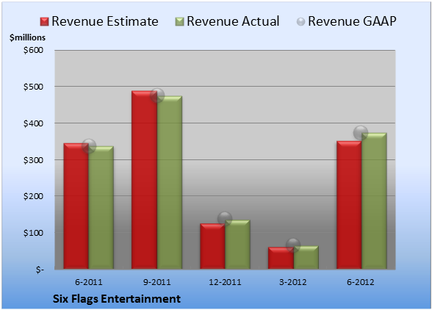Select the 'Revenue Actual' legend label

coord(233,21)
